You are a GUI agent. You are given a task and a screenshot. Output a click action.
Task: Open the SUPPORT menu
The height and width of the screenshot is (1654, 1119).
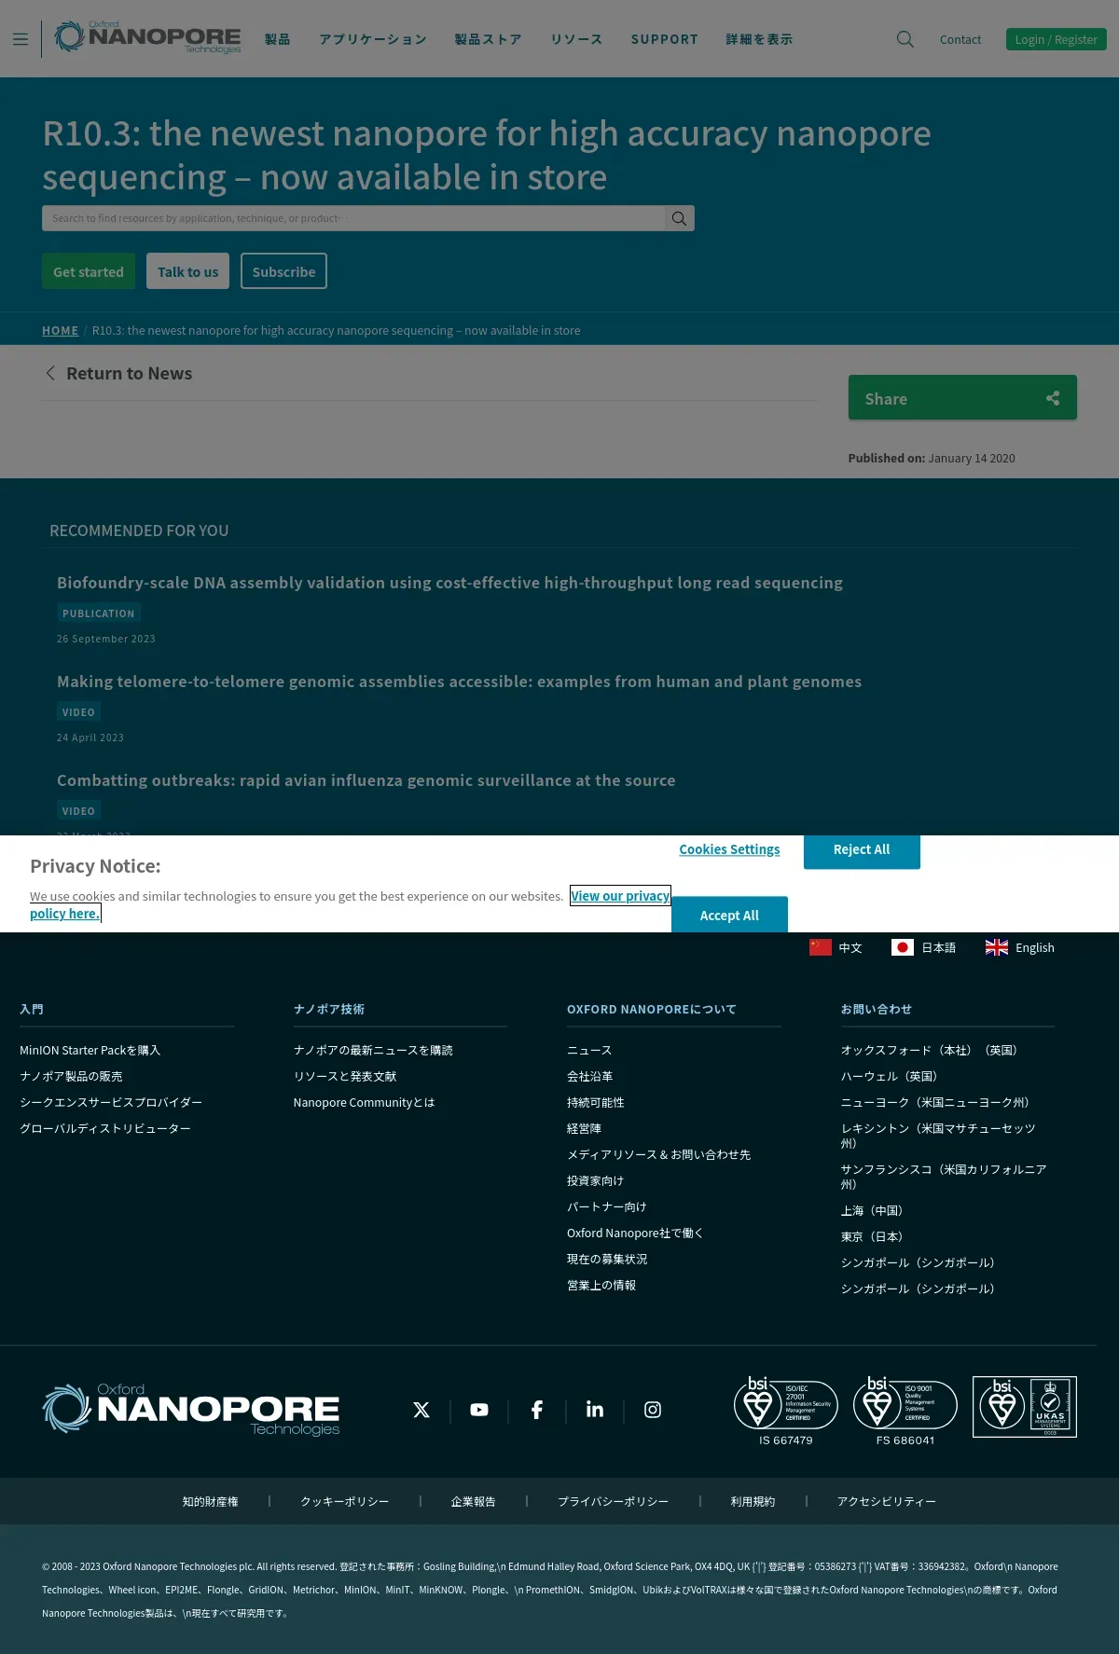[664, 39]
